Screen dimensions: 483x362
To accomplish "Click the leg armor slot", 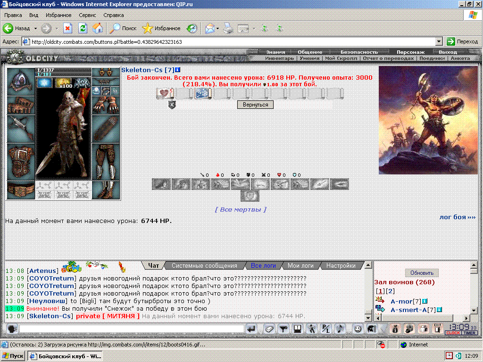I will click(x=106, y=162).
